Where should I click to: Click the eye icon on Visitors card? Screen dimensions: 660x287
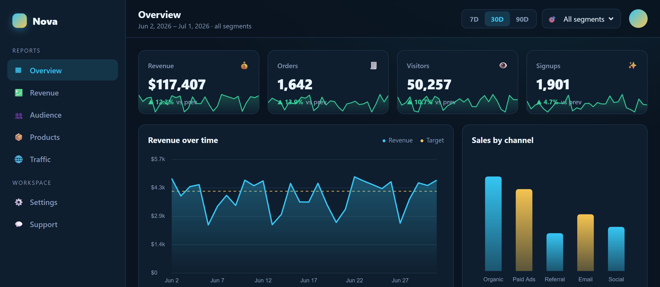503,65
